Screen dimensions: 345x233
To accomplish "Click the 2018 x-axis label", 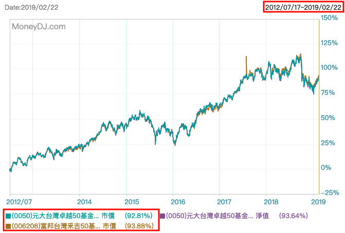I will tap(271, 202).
